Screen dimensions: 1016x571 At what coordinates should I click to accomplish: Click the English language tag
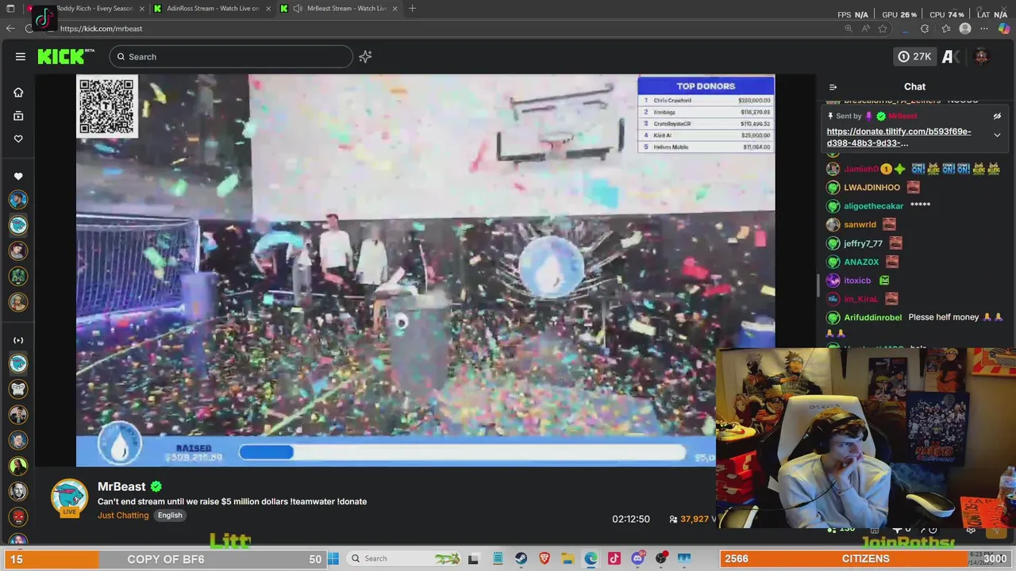pos(170,515)
